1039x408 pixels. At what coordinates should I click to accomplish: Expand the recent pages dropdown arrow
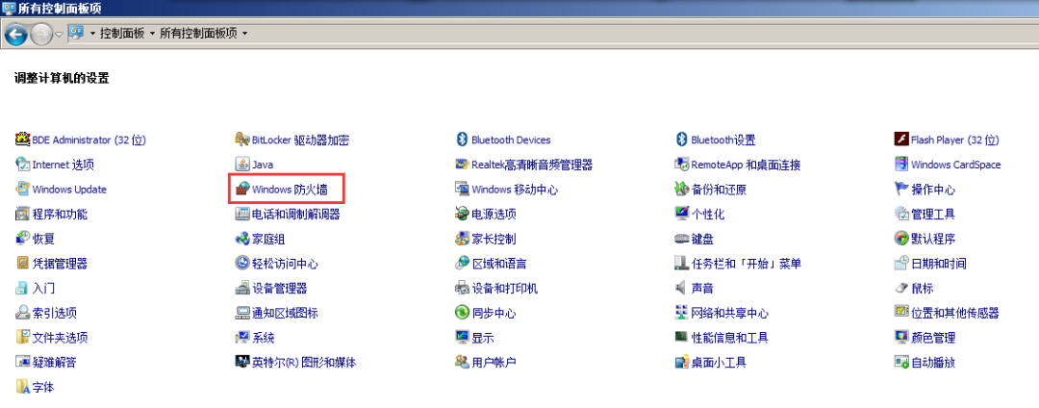[59, 35]
